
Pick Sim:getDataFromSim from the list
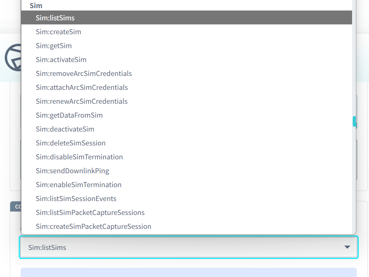pos(69,115)
